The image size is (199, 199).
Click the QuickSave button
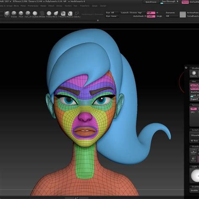pyautogui.click(x=151, y=2)
